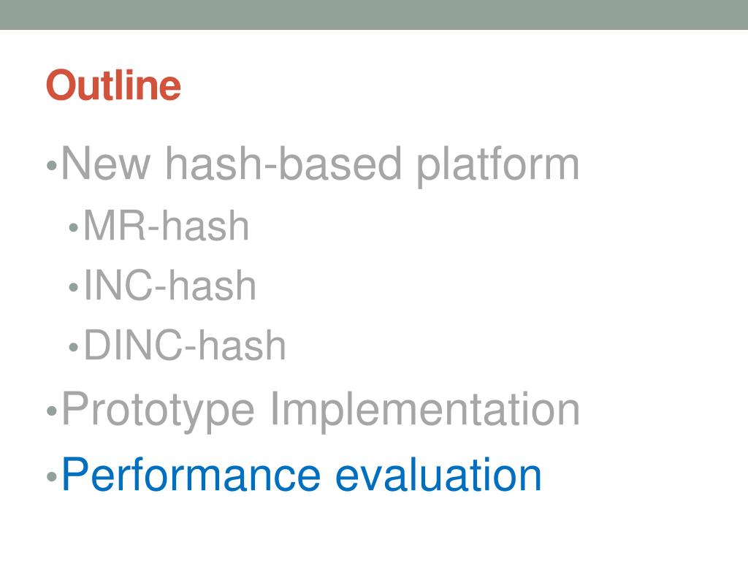Click the bullet dot before DINC-hash
The image size is (748, 561).
coord(74,347)
